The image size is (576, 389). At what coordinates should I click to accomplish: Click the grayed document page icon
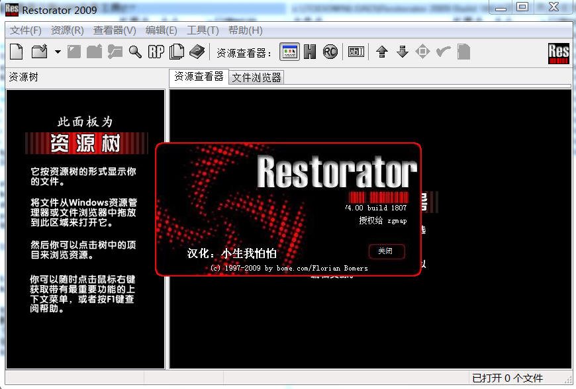pyautogui.click(x=463, y=52)
